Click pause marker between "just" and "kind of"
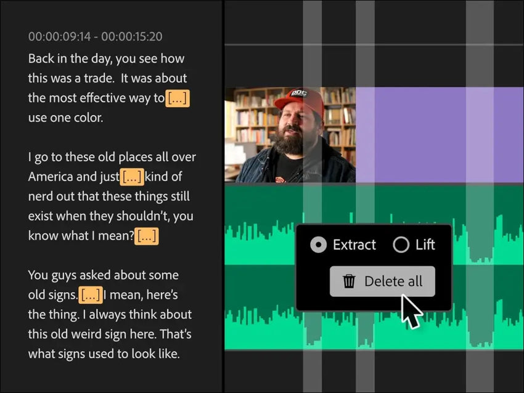 [131, 177]
